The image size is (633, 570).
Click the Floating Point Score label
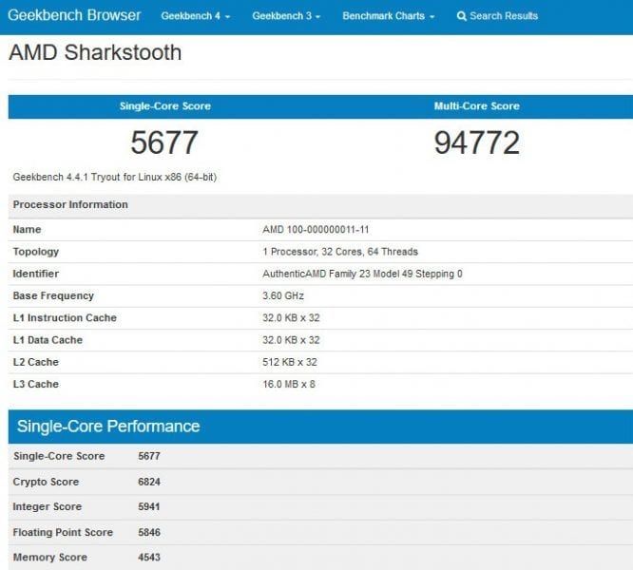click(63, 533)
